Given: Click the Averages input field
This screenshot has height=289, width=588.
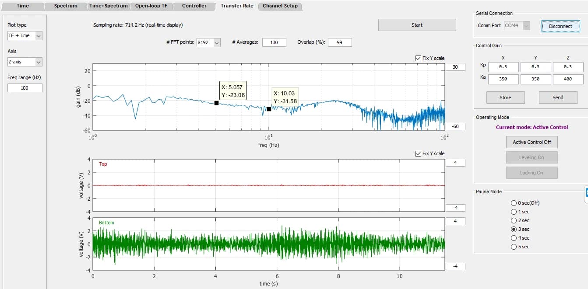Looking at the screenshot, I should (274, 42).
